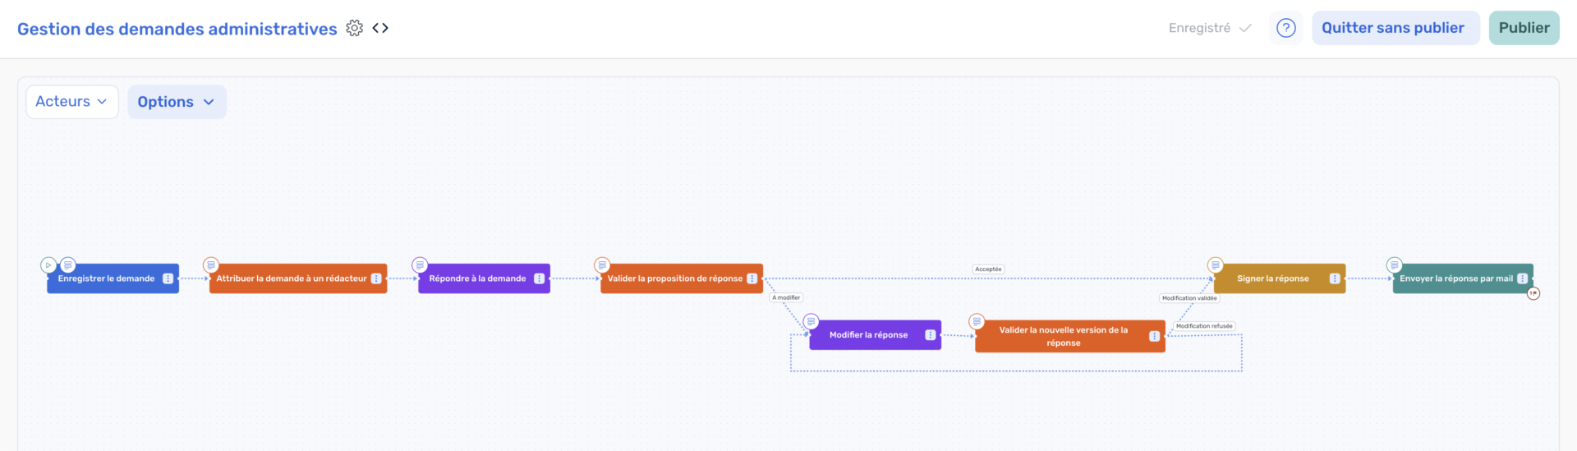
Task: Select the 'Acceptée' transition label
Action: coord(988,269)
